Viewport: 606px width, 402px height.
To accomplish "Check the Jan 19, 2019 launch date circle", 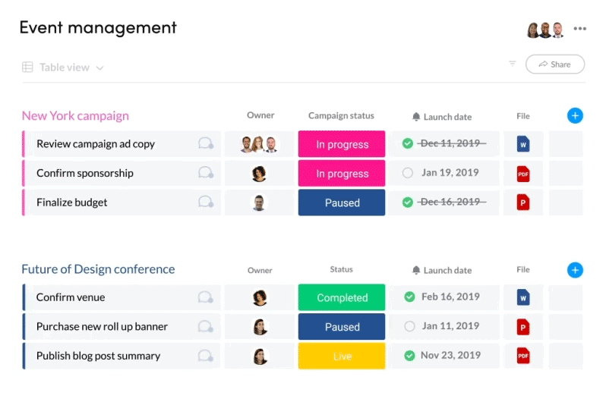I will pos(408,173).
